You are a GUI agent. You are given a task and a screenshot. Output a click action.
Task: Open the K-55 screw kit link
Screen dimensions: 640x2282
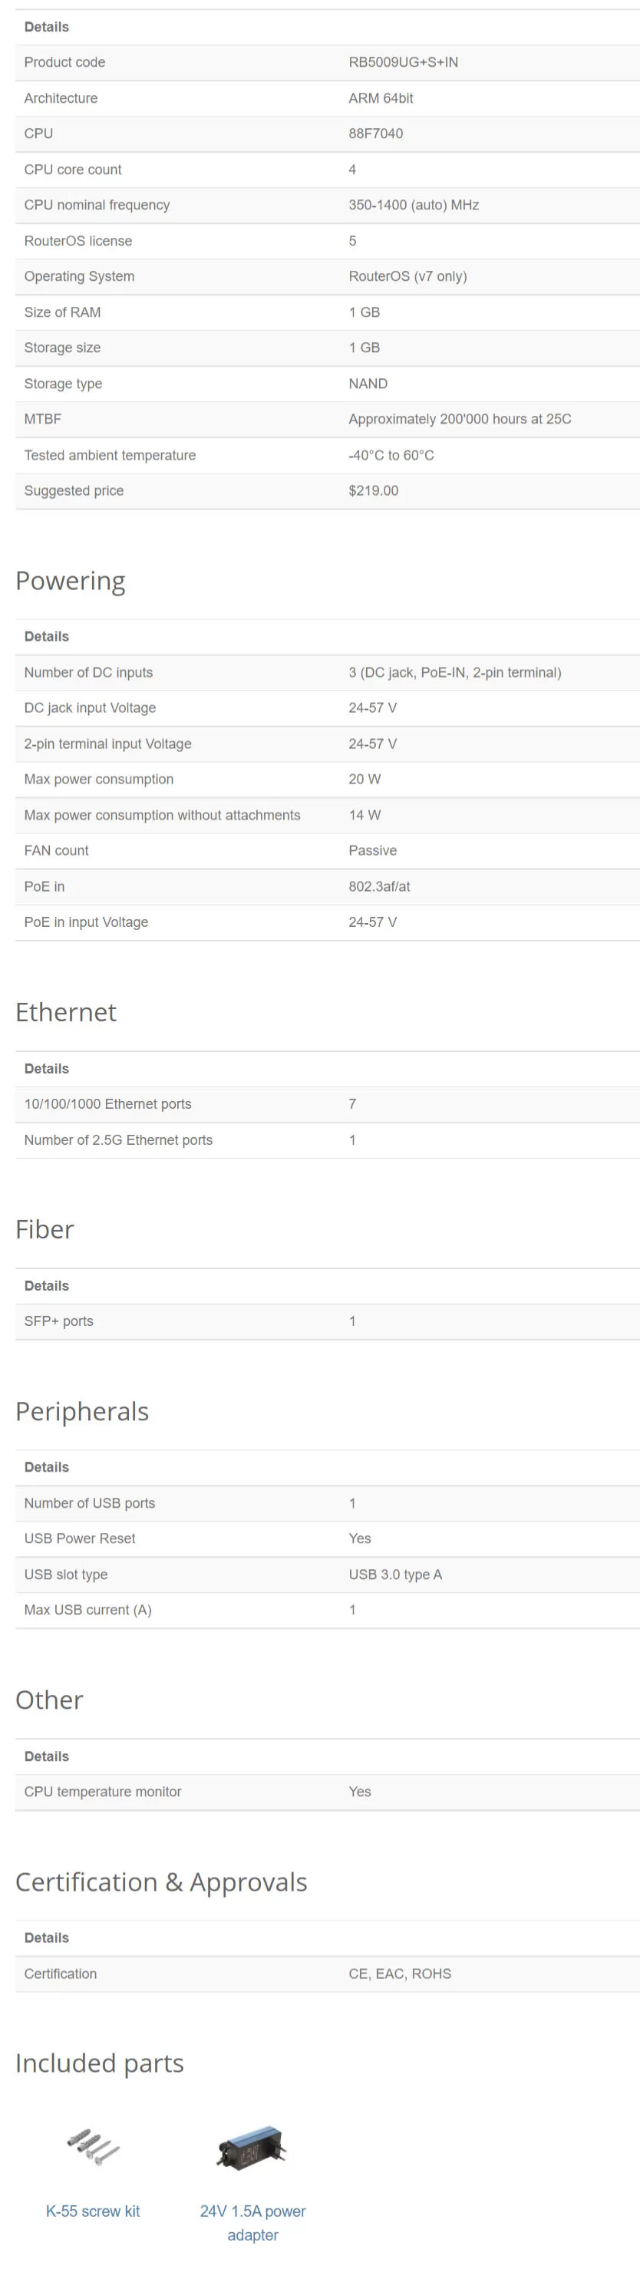[93, 2210]
